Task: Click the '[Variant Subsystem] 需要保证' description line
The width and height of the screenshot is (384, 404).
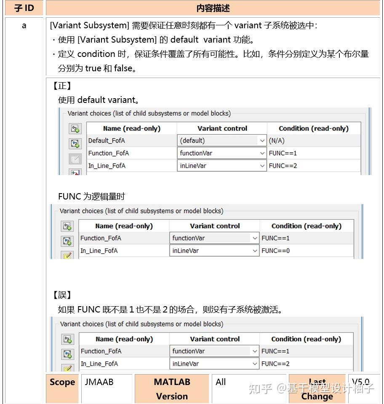Action: [x=184, y=25]
